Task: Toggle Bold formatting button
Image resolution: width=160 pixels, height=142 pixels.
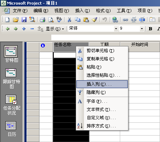Action: click(150, 29)
